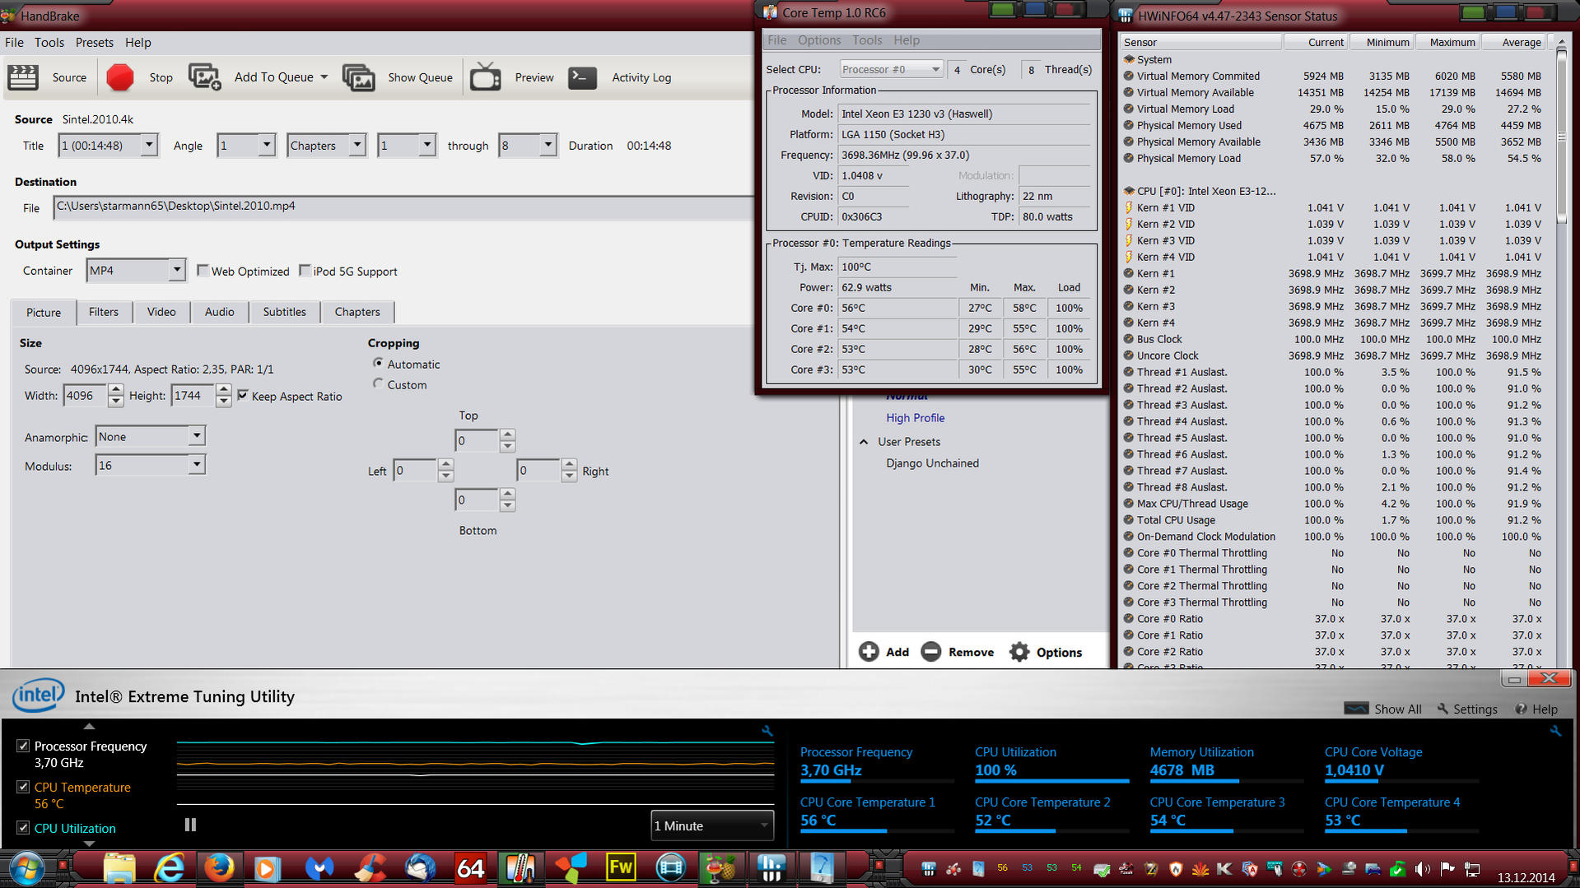Enable the iPod 5G Support checkbox
Viewport: 1580px width, 888px height.
coord(305,270)
